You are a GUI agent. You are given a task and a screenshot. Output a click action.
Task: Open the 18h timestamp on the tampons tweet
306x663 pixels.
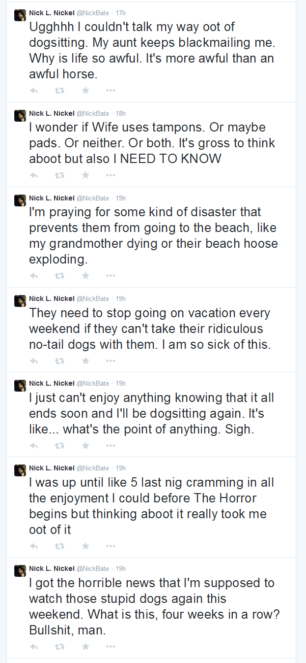(x=120, y=113)
